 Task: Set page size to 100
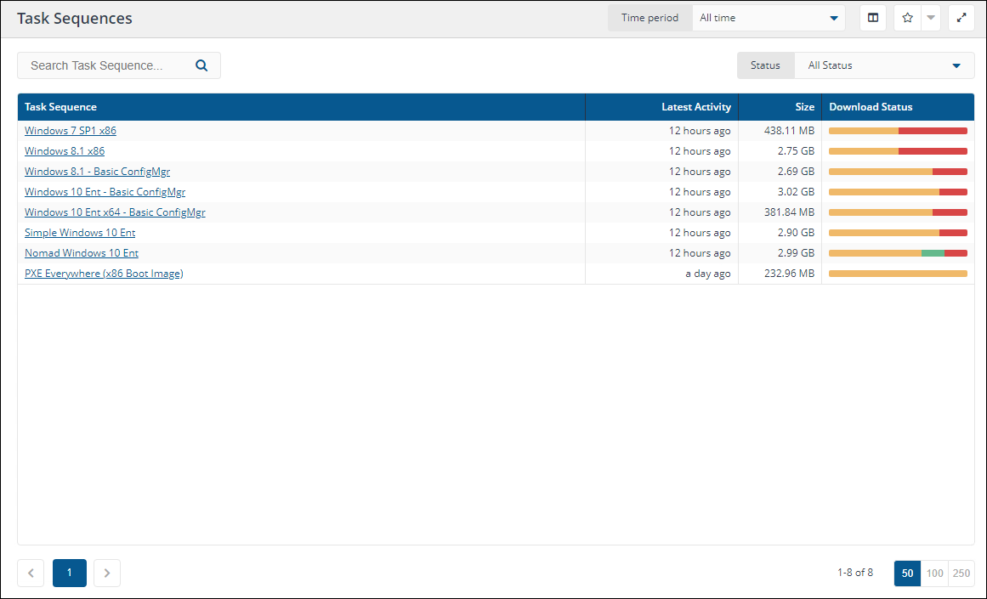click(934, 574)
